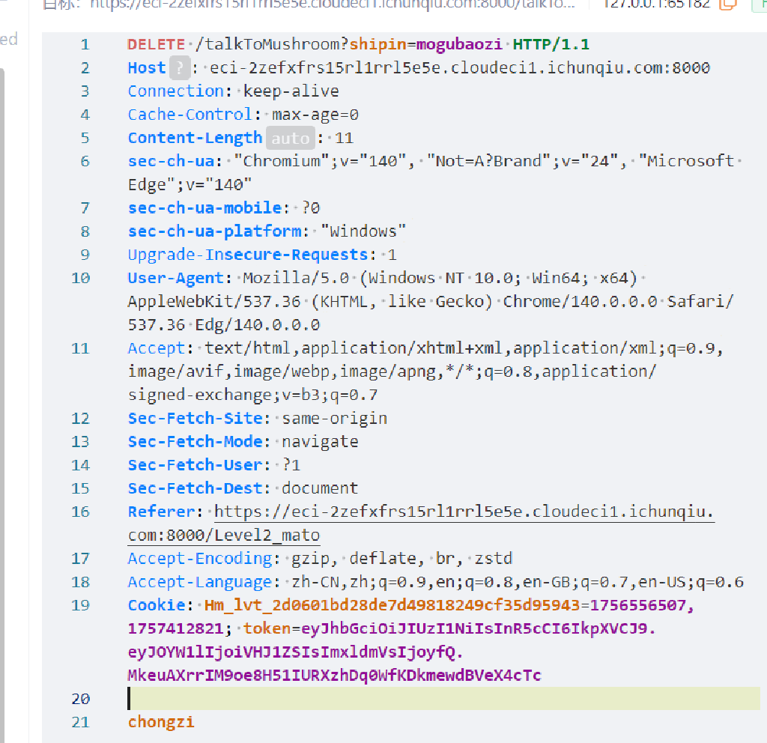The height and width of the screenshot is (743, 767).
Task: Click the User-Agent header name
Action: pos(176,278)
